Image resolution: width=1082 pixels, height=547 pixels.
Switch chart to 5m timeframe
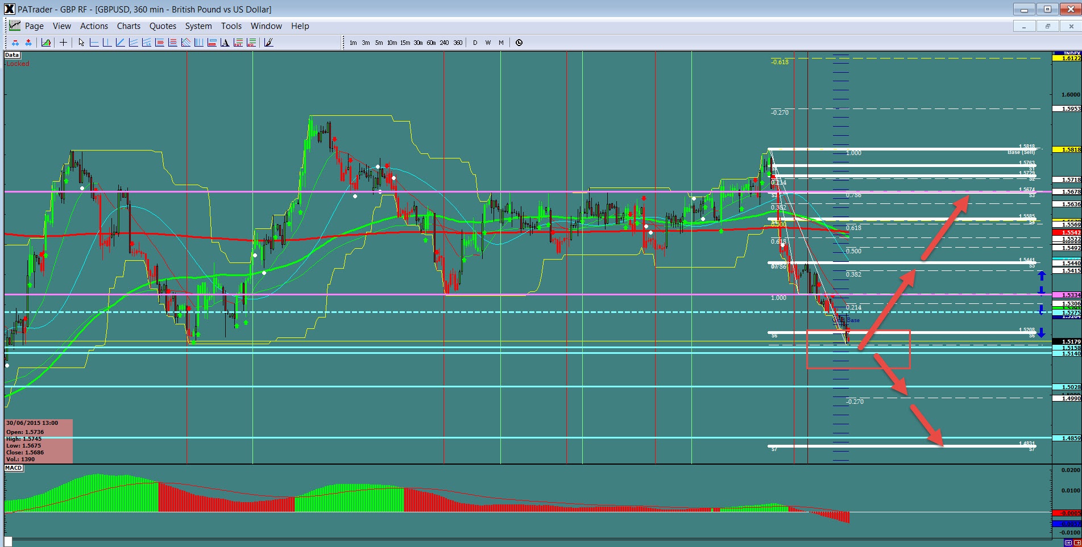[x=379, y=43]
